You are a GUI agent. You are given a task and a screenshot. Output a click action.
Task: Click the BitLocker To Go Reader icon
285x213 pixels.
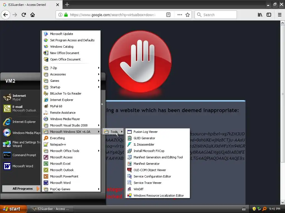tap(46, 93)
